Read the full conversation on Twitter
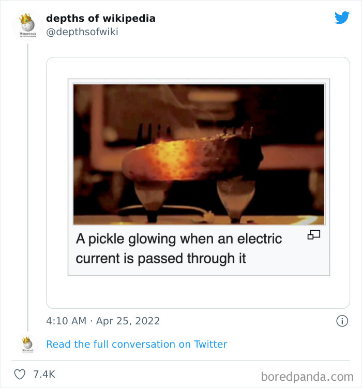The height and width of the screenshot is (388, 362). pos(137,344)
